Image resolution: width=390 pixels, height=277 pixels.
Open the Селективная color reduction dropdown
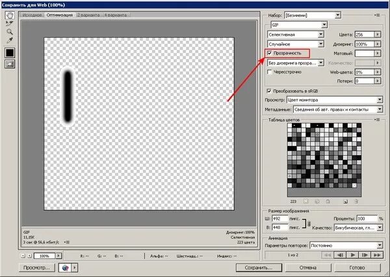point(296,34)
